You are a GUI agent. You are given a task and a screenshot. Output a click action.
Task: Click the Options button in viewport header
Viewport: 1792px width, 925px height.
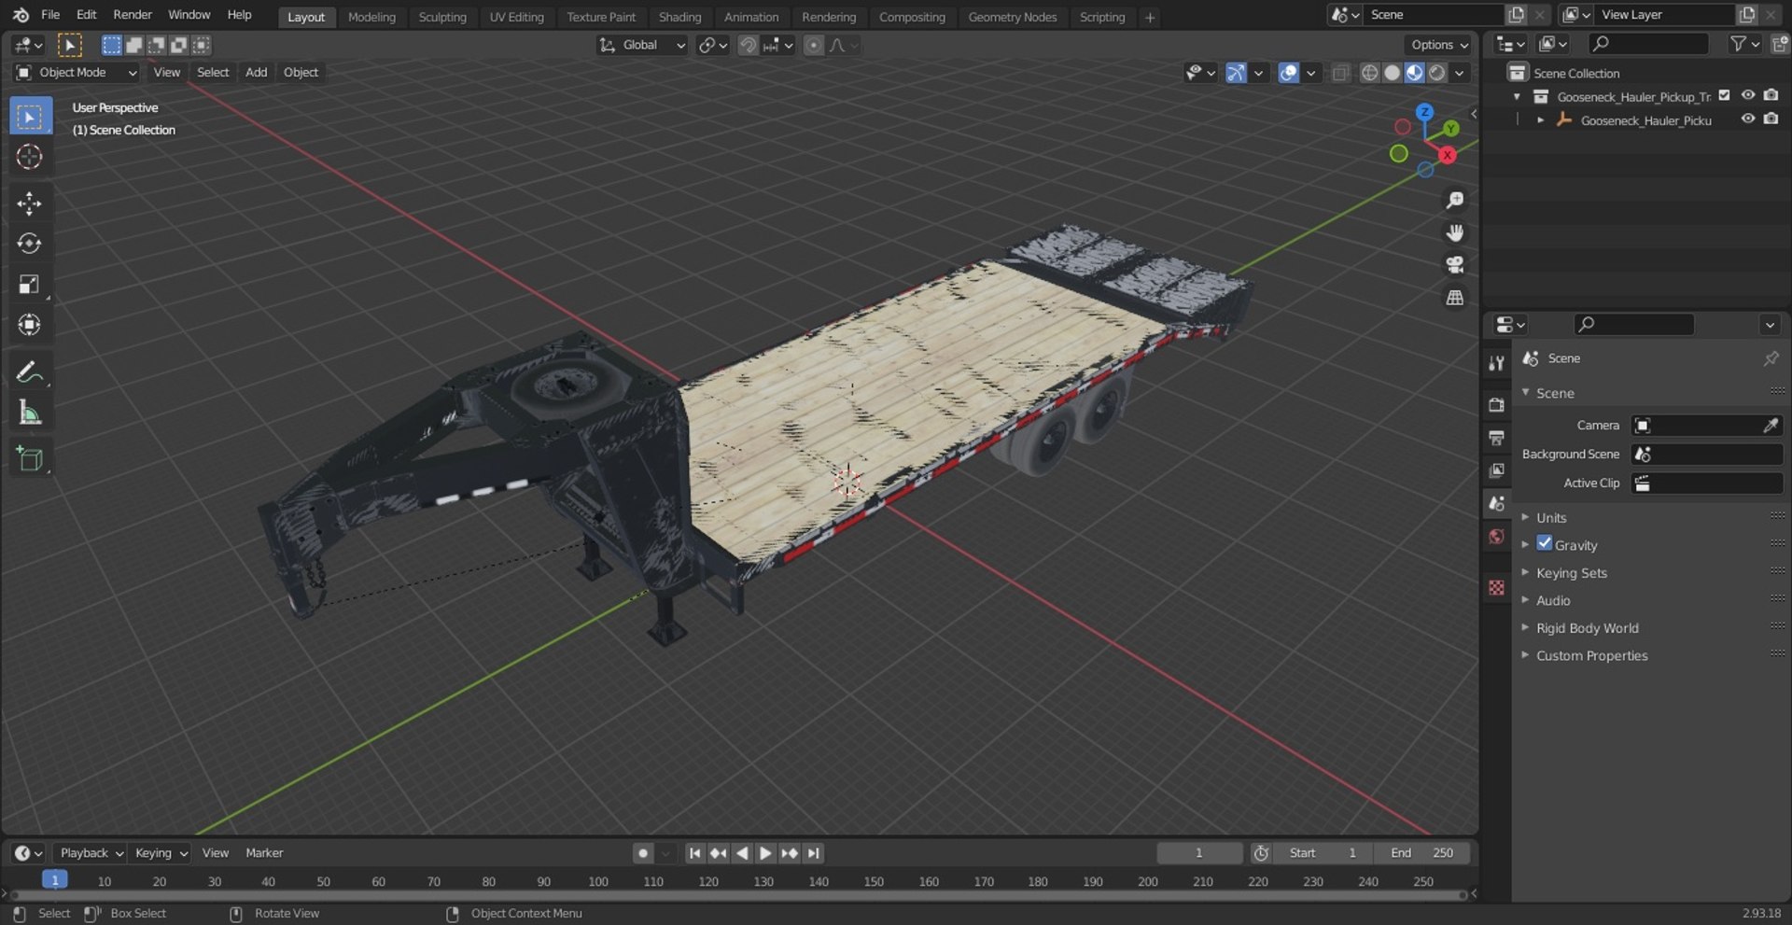pyautogui.click(x=1438, y=45)
